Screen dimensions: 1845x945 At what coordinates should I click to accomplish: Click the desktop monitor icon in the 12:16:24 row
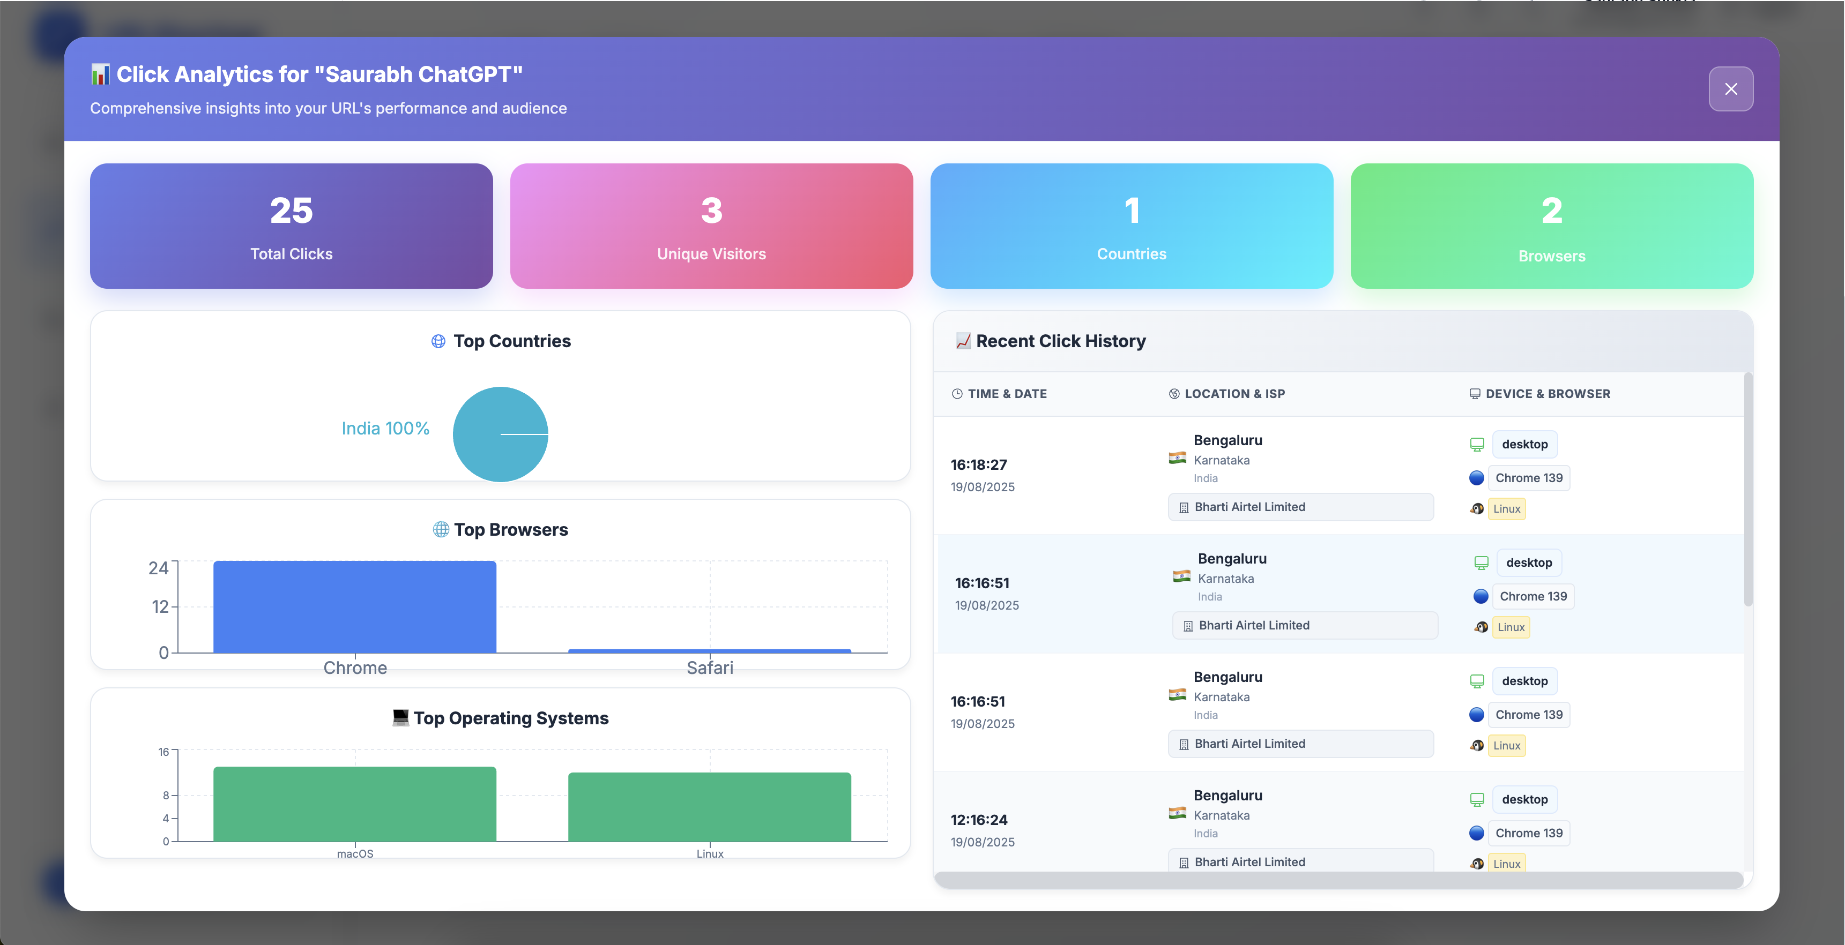tap(1476, 800)
